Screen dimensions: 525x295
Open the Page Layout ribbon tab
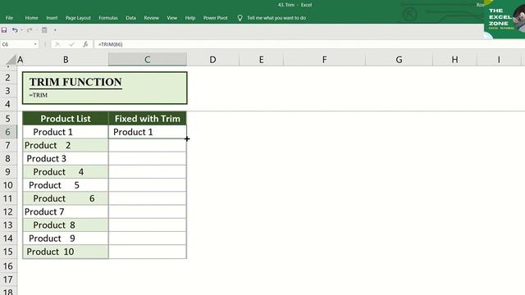pyautogui.click(x=78, y=18)
